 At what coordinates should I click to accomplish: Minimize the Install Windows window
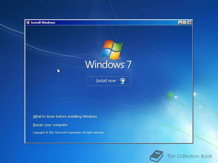click(x=180, y=23)
